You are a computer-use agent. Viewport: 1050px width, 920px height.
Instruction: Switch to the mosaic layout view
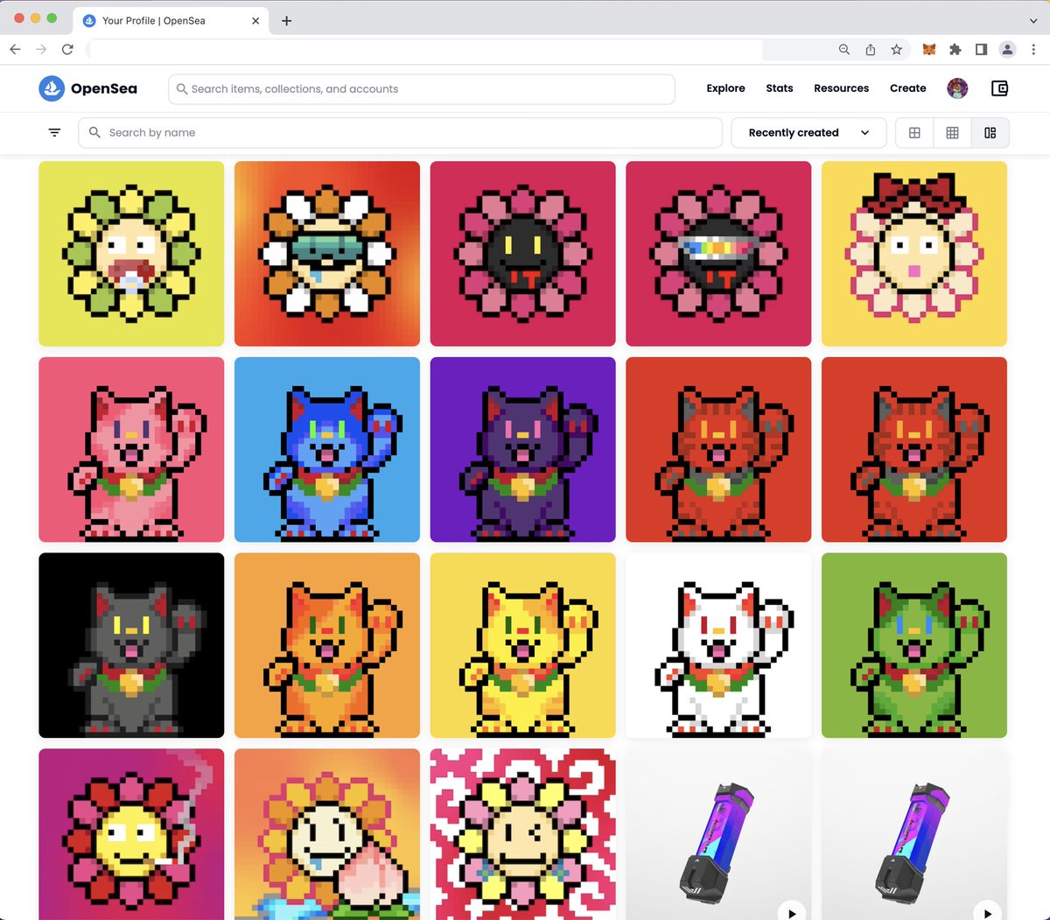(x=990, y=133)
